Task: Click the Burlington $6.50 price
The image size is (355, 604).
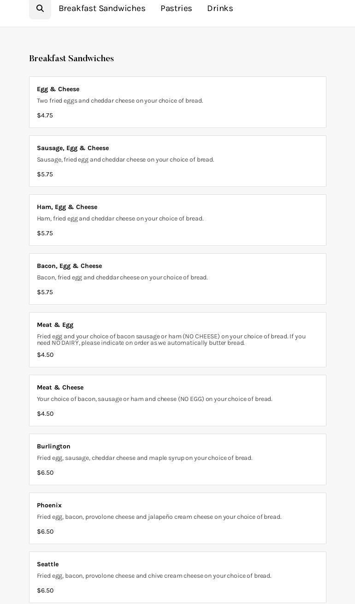Action: click(x=45, y=473)
